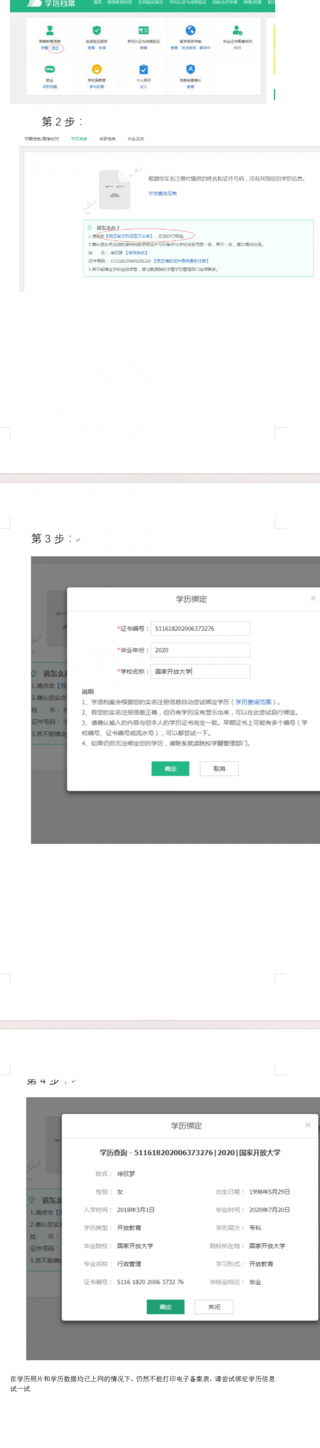320x1448 pixels.
Task: Click the name value 徐欣梦 in the query result
Action: [126, 1174]
